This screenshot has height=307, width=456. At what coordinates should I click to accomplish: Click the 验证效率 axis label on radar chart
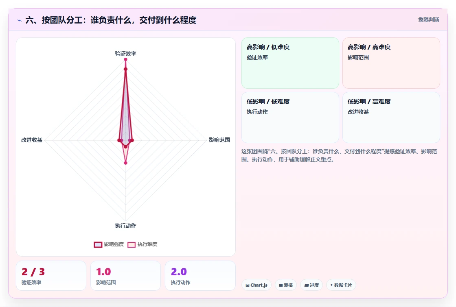(x=126, y=54)
